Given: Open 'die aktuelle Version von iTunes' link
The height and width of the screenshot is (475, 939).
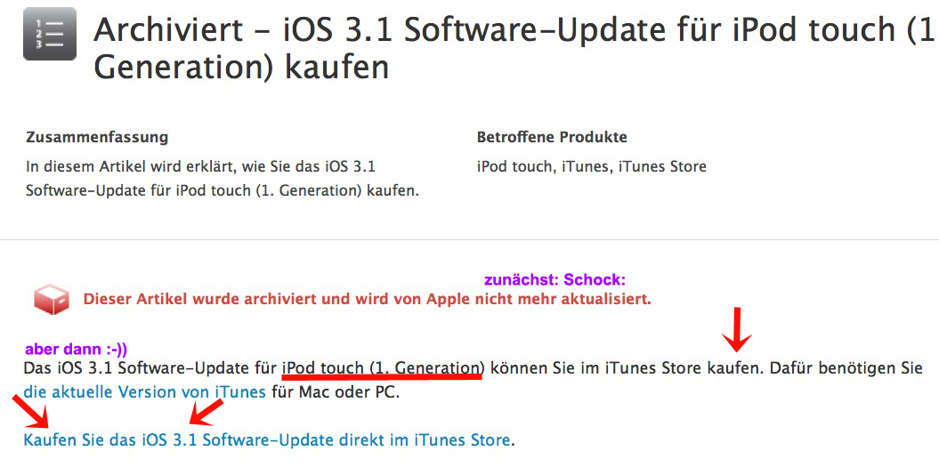Looking at the screenshot, I should [144, 392].
